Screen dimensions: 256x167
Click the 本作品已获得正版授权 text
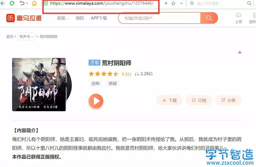click(x=37, y=157)
